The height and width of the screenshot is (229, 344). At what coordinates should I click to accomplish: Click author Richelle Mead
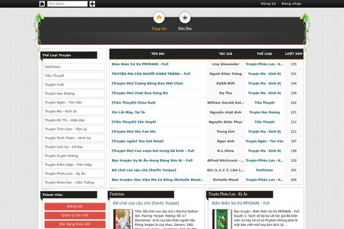225,180
